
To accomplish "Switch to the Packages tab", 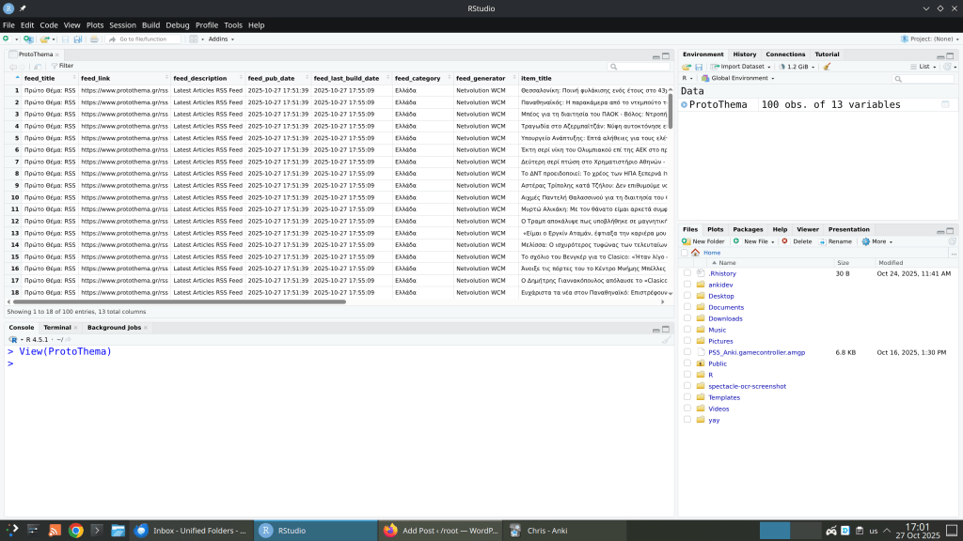I will [748, 229].
